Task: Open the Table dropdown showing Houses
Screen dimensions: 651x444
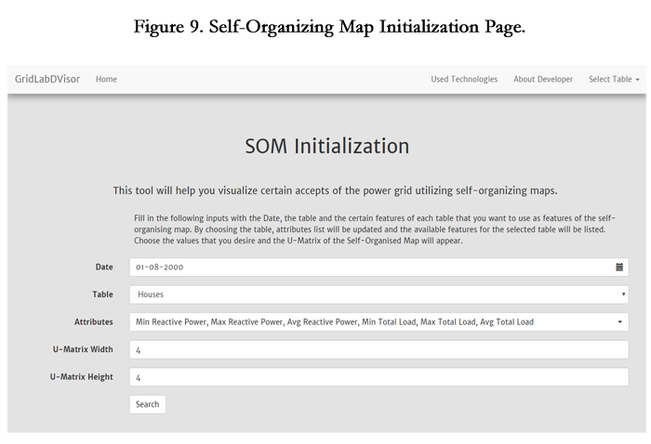Action: 379,294
